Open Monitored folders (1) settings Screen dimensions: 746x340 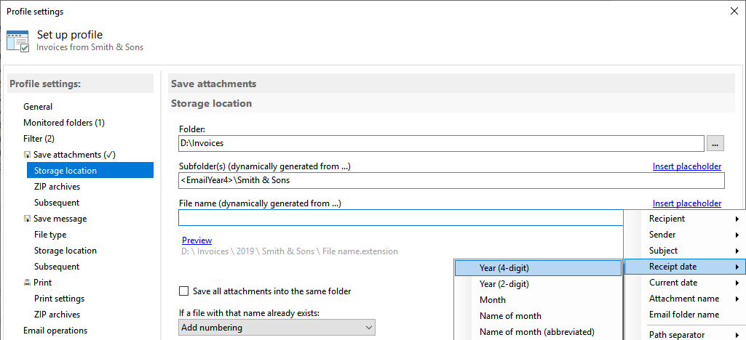coord(64,123)
